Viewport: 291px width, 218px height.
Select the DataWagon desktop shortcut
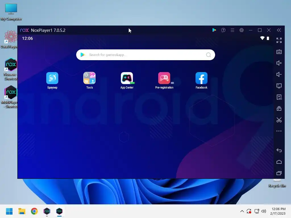pos(9,39)
